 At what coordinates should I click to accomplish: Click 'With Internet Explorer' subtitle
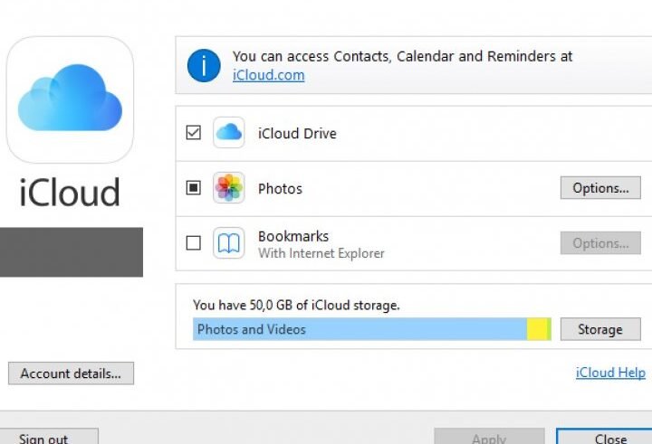click(321, 253)
